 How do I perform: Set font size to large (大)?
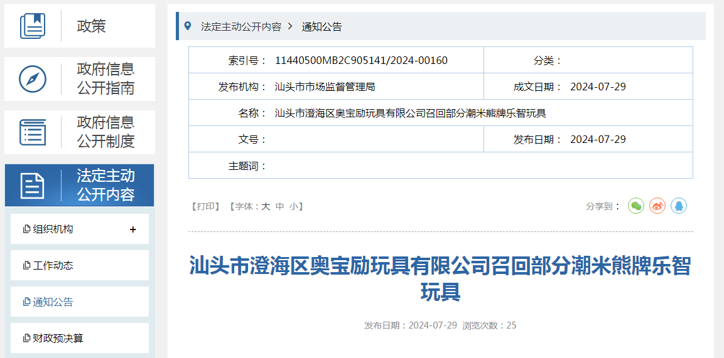pyautogui.click(x=266, y=206)
